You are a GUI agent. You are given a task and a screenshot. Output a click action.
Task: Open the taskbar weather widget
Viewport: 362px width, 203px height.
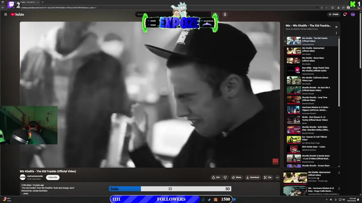click(7, 200)
